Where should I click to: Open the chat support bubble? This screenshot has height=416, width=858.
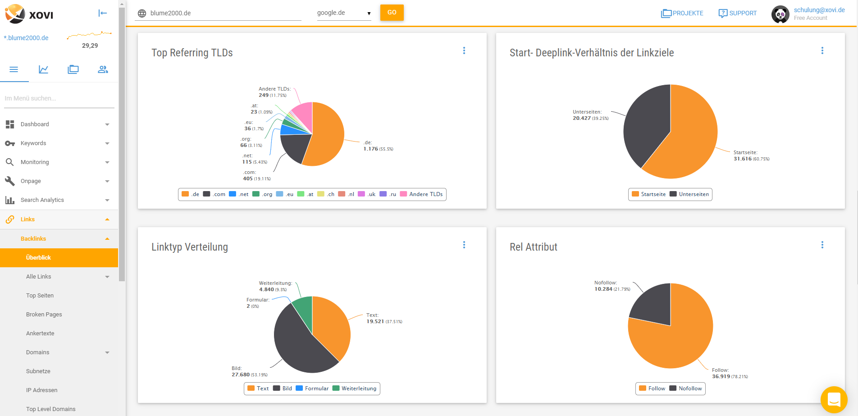834,399
